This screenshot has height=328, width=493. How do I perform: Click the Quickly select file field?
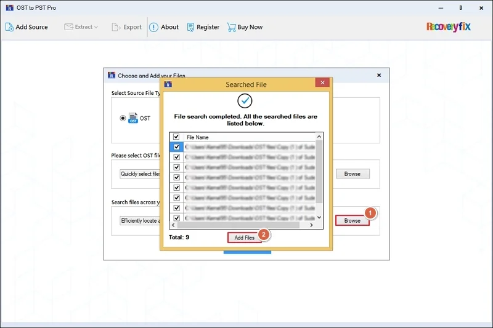tap(141, 174)
